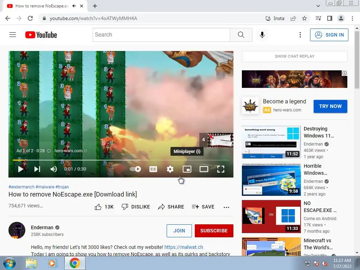Open more actions ellipsis below the video
The height and width of the screenshot is (270, 360).
[226, 207]
